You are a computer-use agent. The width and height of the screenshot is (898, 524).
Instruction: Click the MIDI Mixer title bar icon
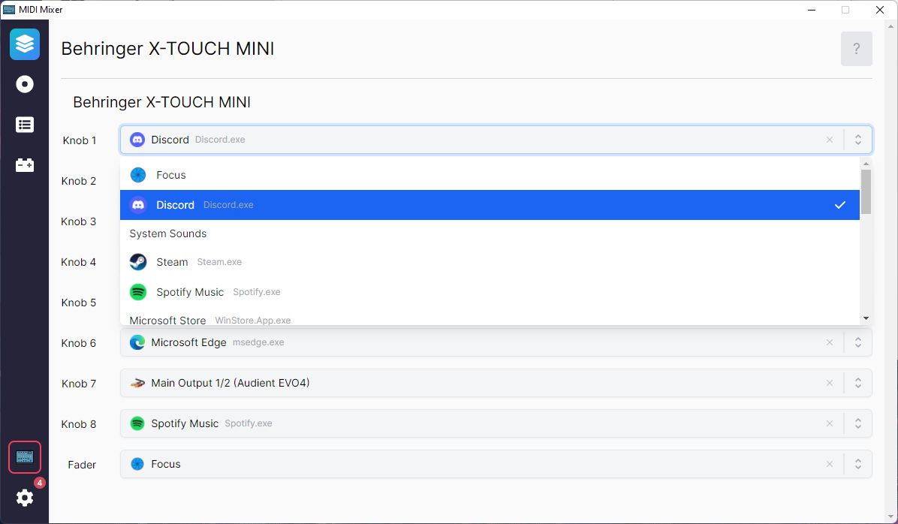[x=8, y=9]
